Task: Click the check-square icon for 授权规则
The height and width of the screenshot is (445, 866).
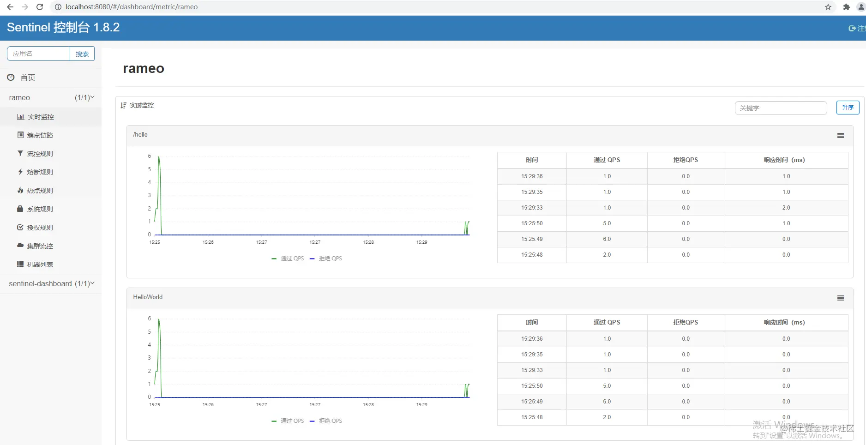Action: click(x=20, y=227)
